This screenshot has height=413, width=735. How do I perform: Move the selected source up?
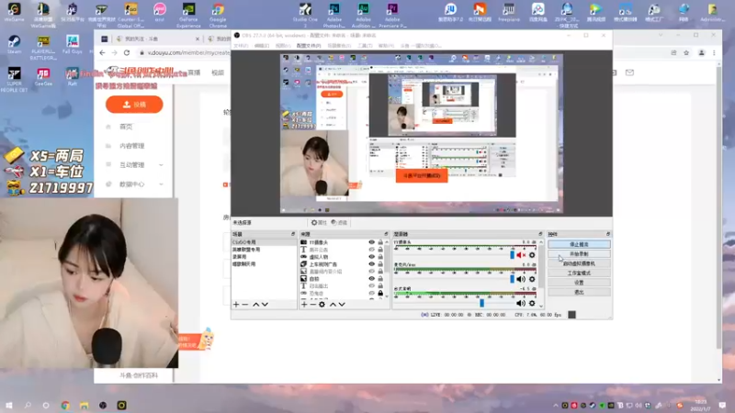pyautogui.click(x=333, y=305)
